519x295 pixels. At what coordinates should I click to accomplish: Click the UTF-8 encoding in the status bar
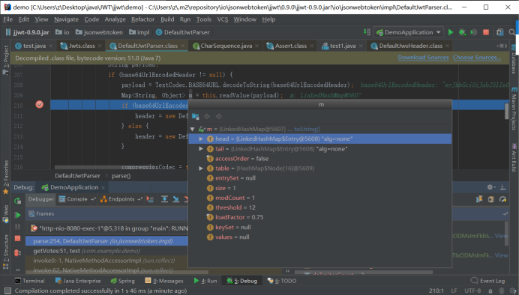(472, 291)
